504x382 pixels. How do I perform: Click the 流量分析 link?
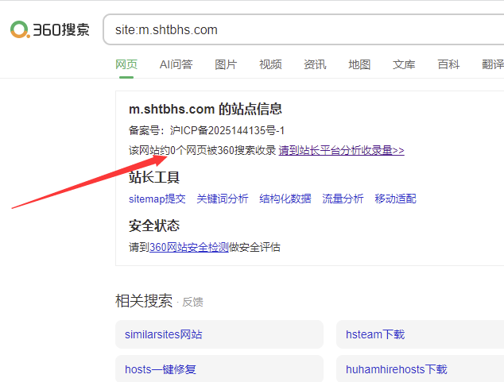[x=343, y=199]
